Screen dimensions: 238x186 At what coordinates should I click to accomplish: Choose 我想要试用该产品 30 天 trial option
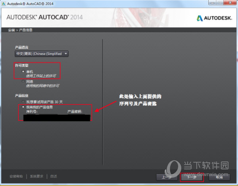(23, 102)
